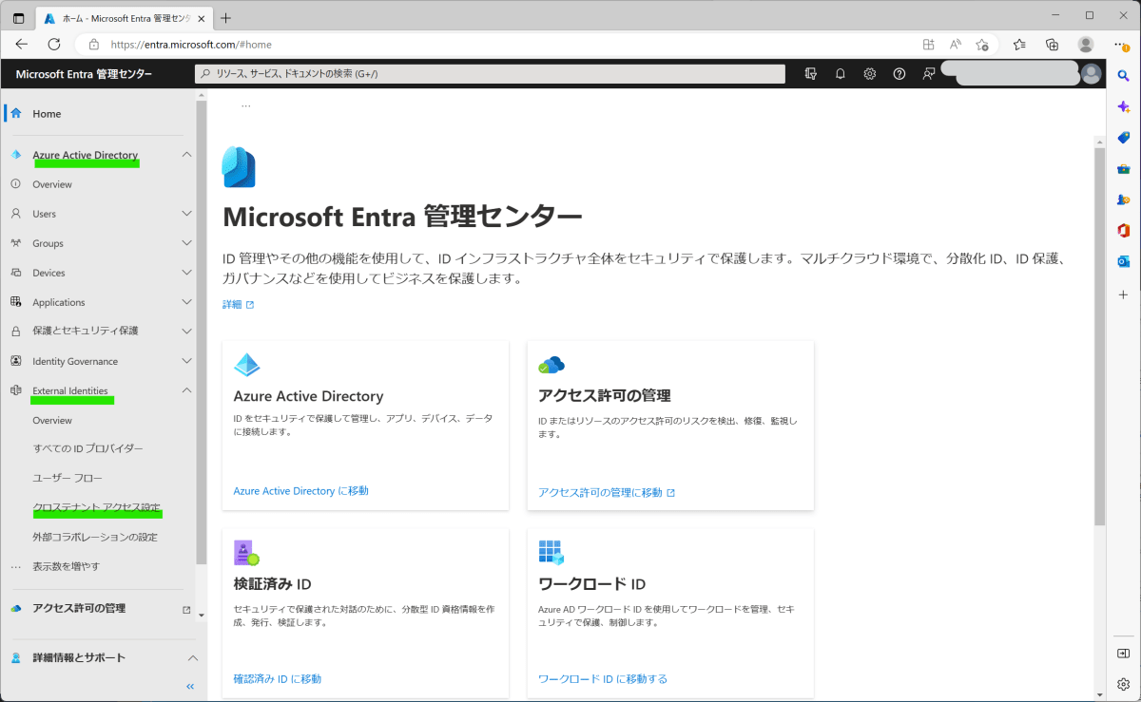Click the Applications grid icon

pyautogui.click(x=15, y=302)
